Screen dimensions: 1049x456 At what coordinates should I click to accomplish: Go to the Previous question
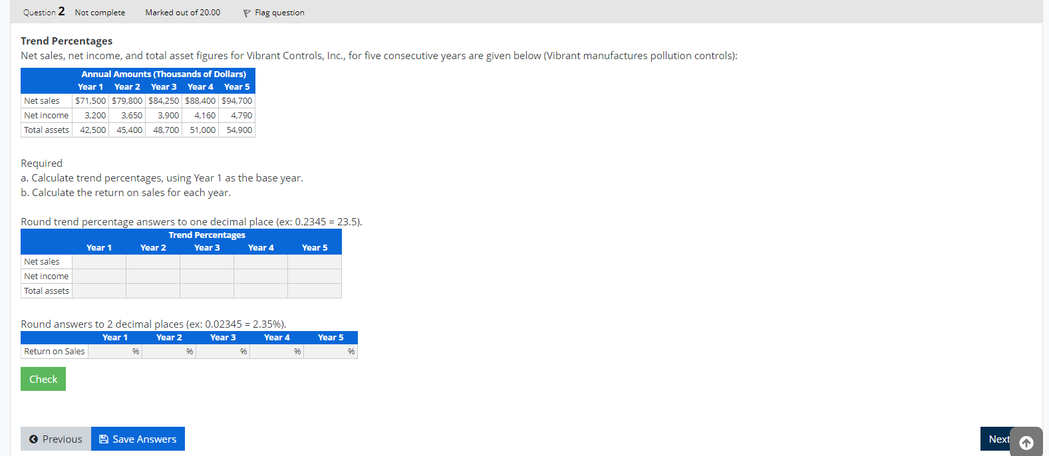click(x=56, y=439)
